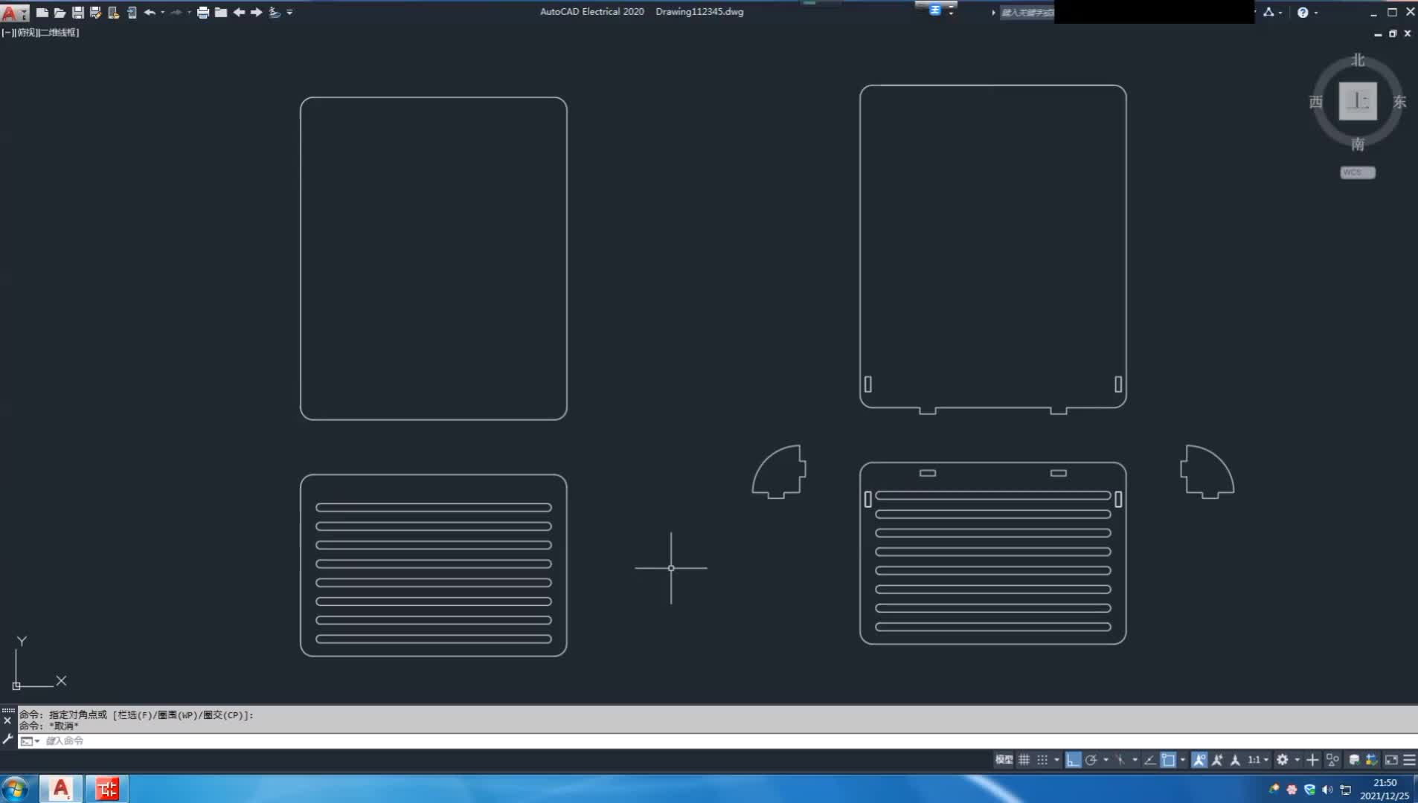Click 东 on the ViewCube compass
The image size is (1418, 803).
(x=1399, y=102)
